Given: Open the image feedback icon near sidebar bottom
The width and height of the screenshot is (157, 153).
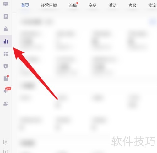Looking at the screenshot, I should click(x=6, y=142).
